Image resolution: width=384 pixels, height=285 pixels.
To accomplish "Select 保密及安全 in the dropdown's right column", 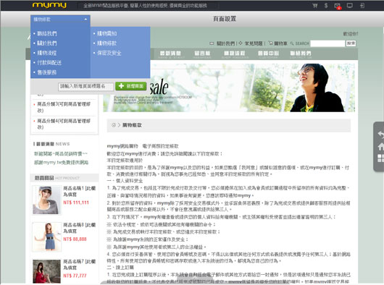I will point(109,53).
